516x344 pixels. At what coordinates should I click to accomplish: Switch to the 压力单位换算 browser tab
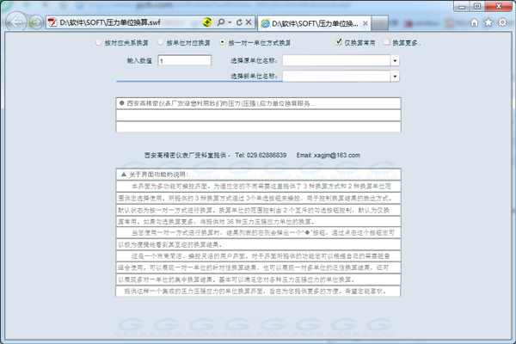pyautogui.click(x=310, y=21)
